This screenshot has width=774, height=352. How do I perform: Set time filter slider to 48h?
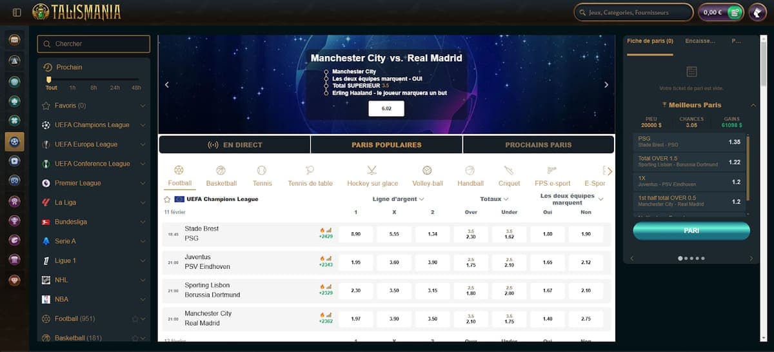point(136,88)
